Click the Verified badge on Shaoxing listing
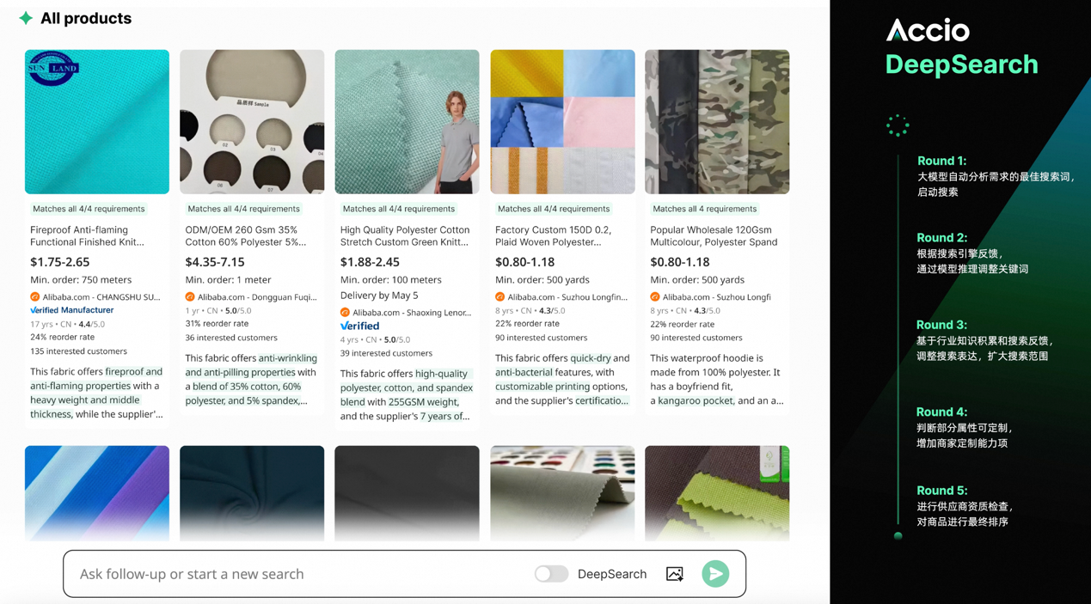 point(359,326)
